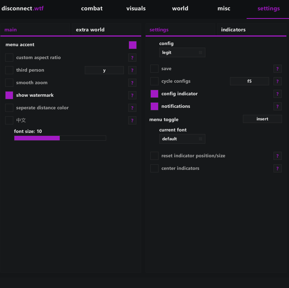Click help icon next to show watermark
Viewport: 289px width, 288px height.
132,95
